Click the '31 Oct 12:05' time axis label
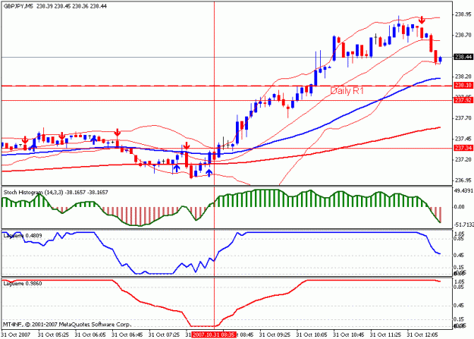474x339 pixels. (x=422, y=334)
